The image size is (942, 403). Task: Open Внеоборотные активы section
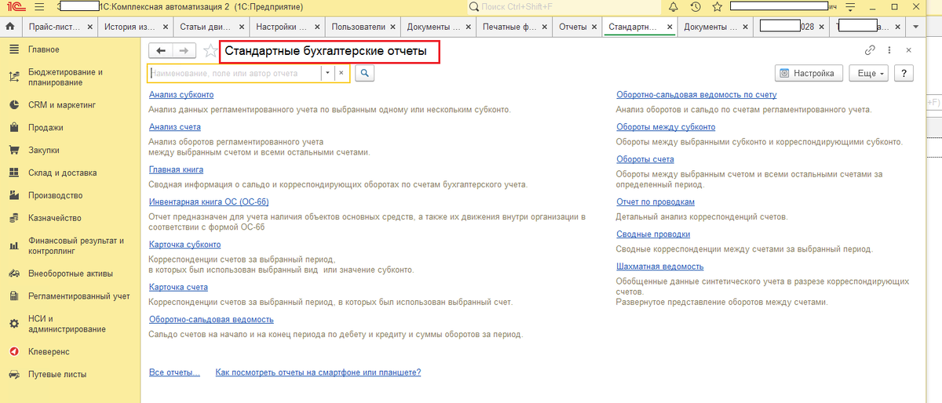[x=71, y=274]
